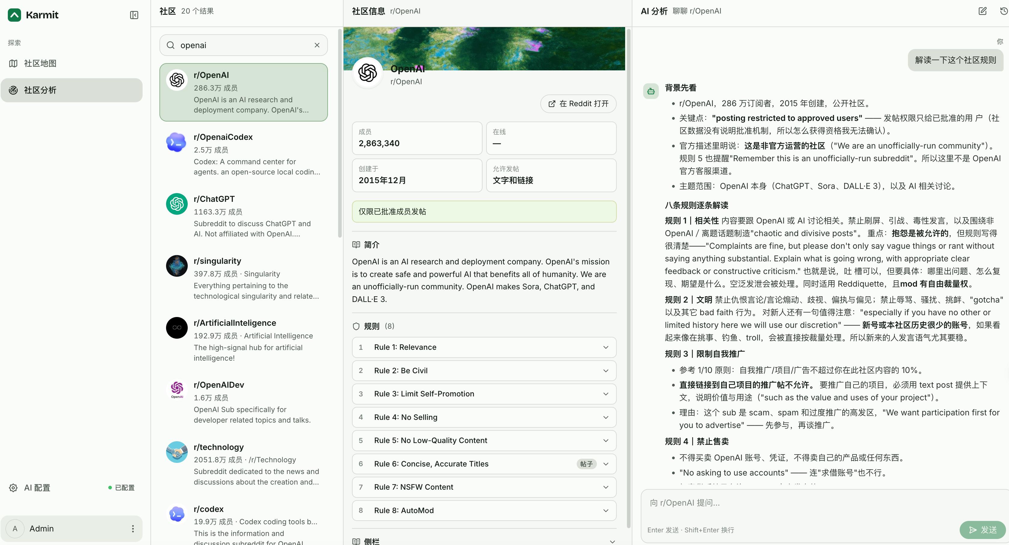Open community with 在 Reddit 打开 button
Viewport: 1009px width, 545px height.
click(578, 104)
